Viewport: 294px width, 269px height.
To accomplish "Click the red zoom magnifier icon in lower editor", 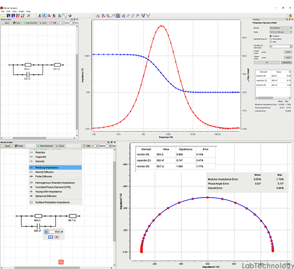I will (x=61, y=262).
